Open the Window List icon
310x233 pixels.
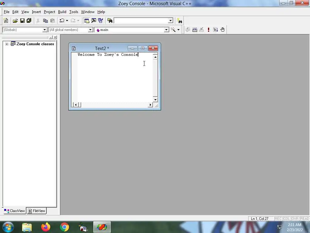101,21
